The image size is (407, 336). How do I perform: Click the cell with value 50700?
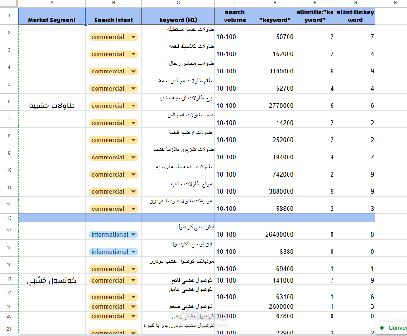point(275,33)
